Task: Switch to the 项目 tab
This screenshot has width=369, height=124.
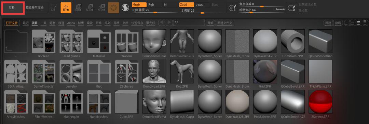Action: (35, 23)
